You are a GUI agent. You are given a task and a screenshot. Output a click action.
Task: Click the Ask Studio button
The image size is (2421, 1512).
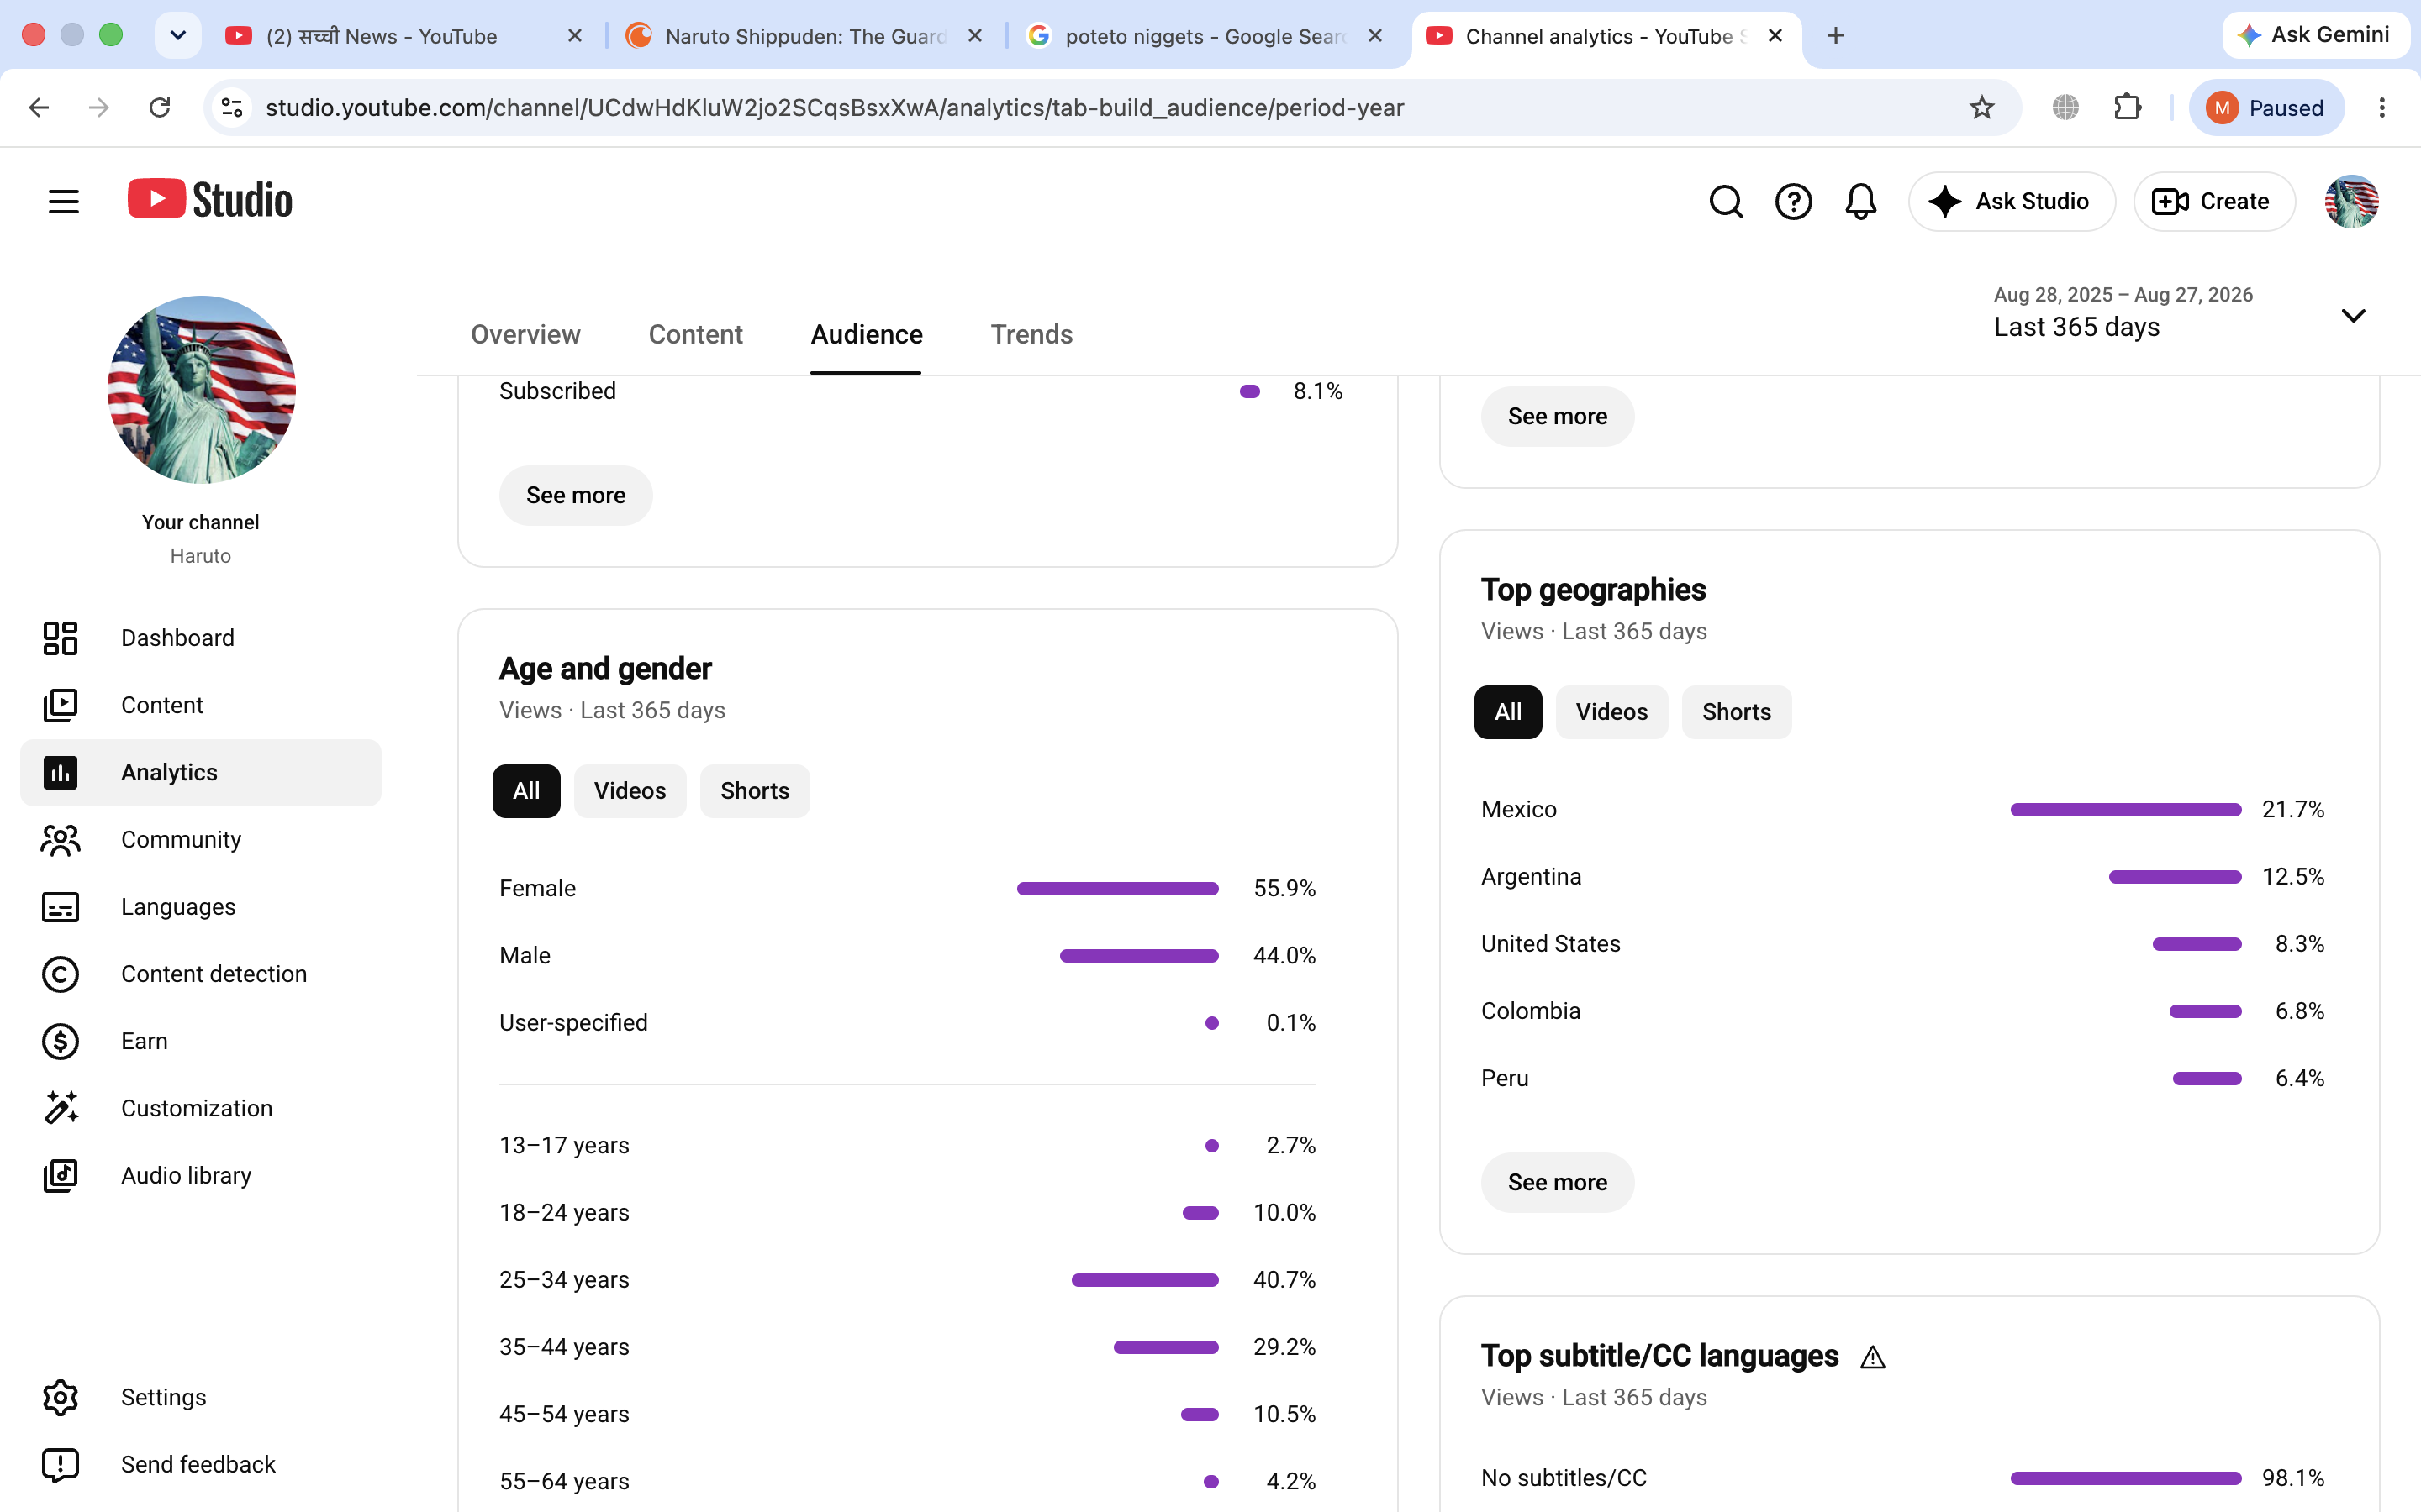pyautogui.click(x=2011, y=201)
